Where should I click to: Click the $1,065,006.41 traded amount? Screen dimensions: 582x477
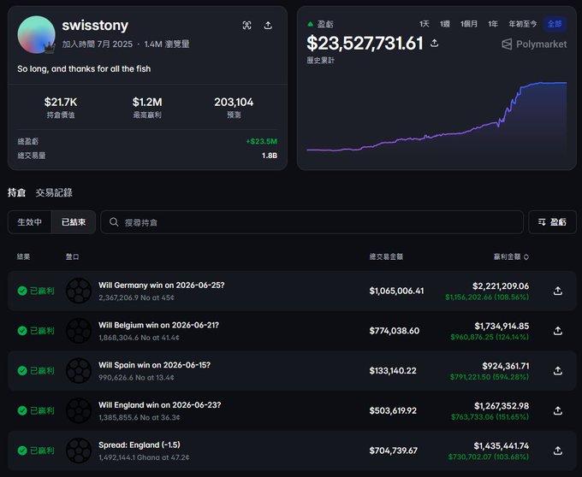396,291
